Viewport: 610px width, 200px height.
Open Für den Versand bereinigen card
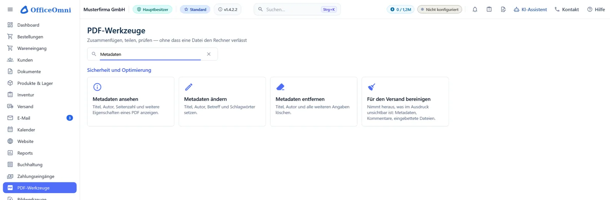tap(405, 102)
